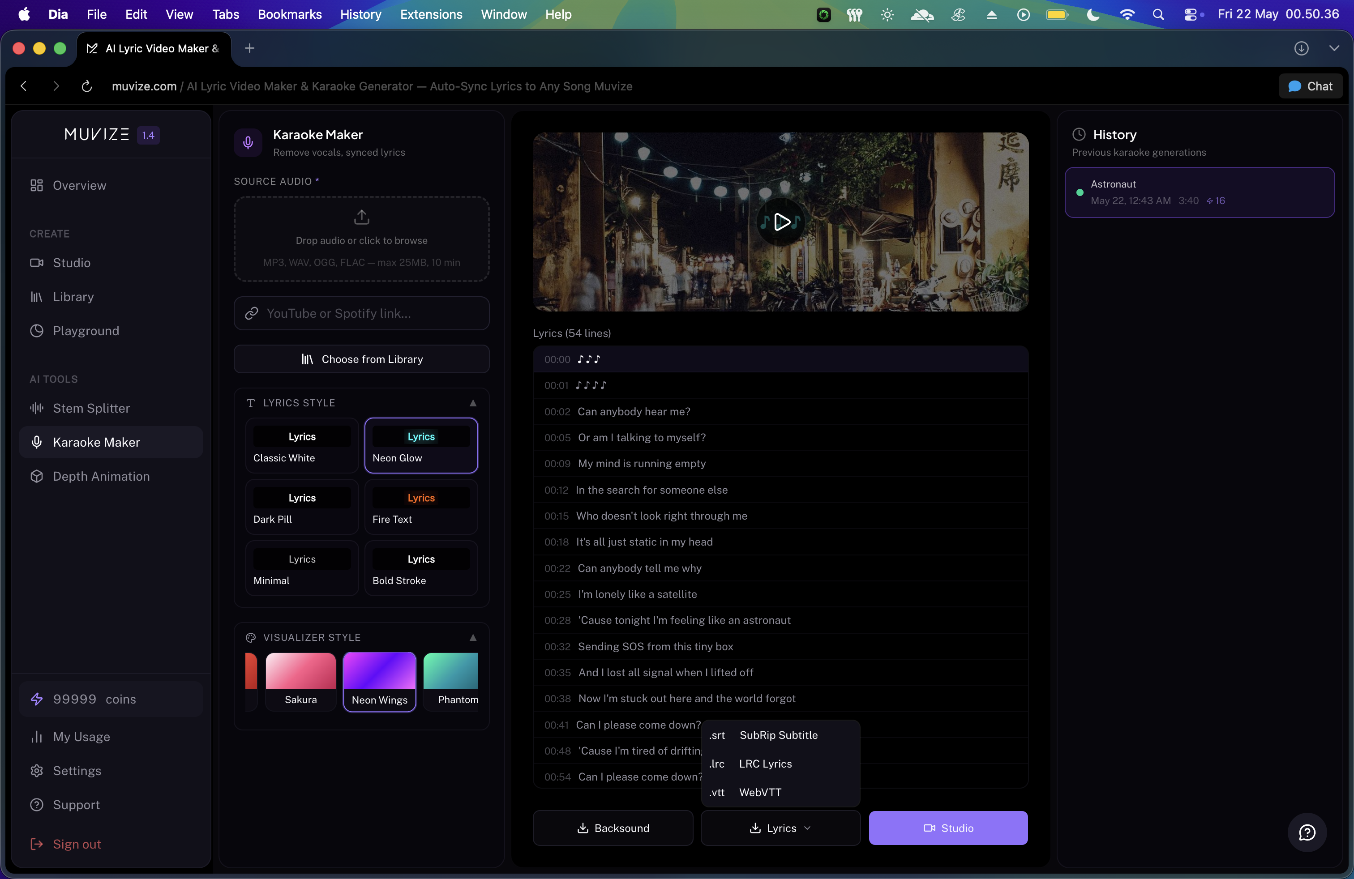
Task: Open My Usage statistics
Action: click(111, 737)
